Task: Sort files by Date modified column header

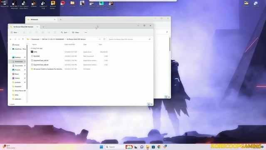Action: [69, 45]
